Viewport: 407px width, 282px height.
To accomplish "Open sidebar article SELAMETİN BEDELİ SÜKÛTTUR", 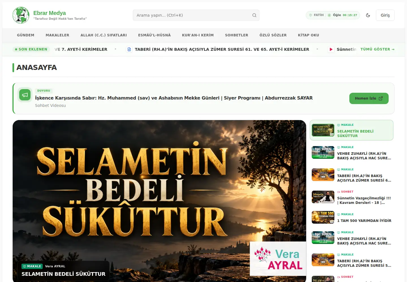I will [355, 133].
